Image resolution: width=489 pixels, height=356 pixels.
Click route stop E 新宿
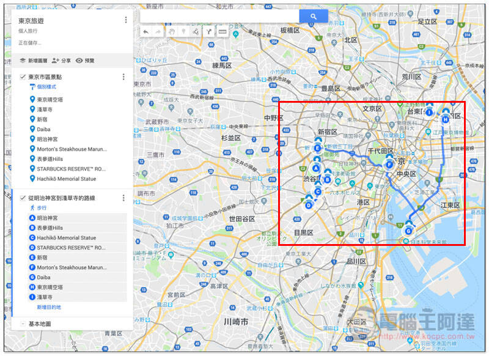[x=78, y=258]
